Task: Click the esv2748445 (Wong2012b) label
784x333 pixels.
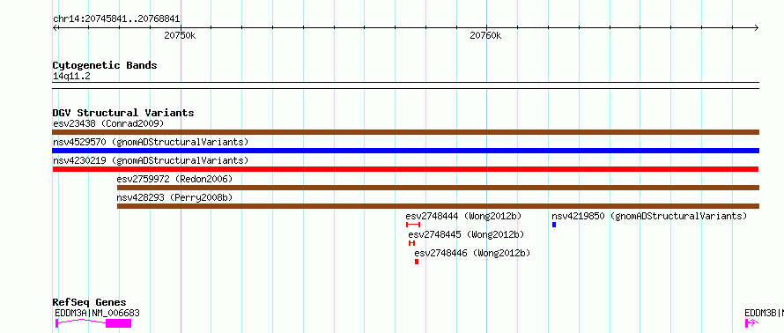Action: pyautogui.click(x=466, y=234)
